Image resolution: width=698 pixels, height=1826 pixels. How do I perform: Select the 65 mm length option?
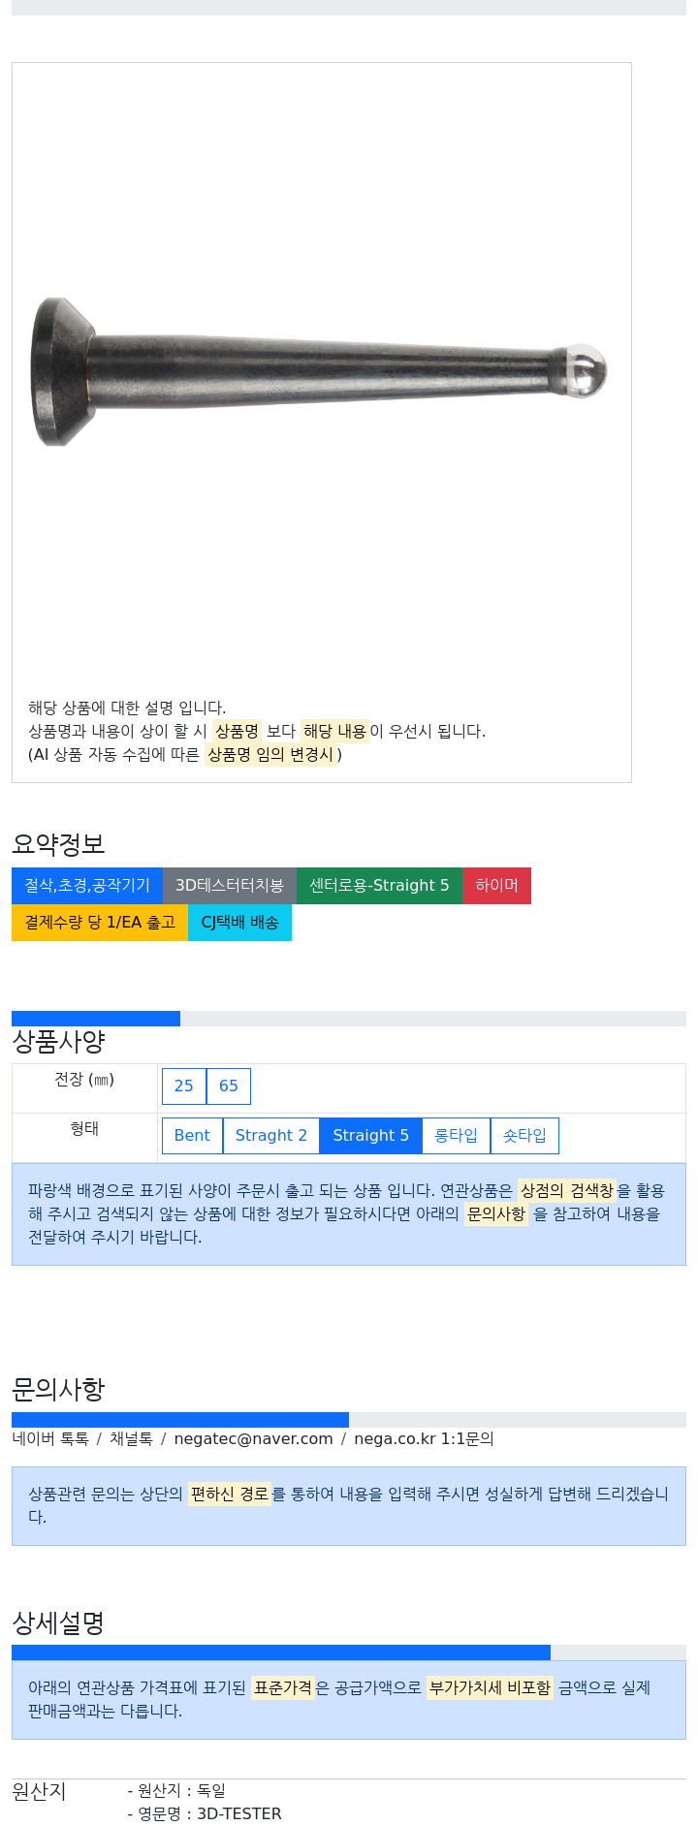point(229,1086)
